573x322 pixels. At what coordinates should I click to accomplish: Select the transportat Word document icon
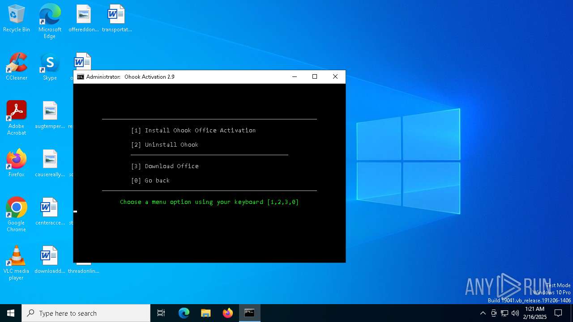click(117, 18)
